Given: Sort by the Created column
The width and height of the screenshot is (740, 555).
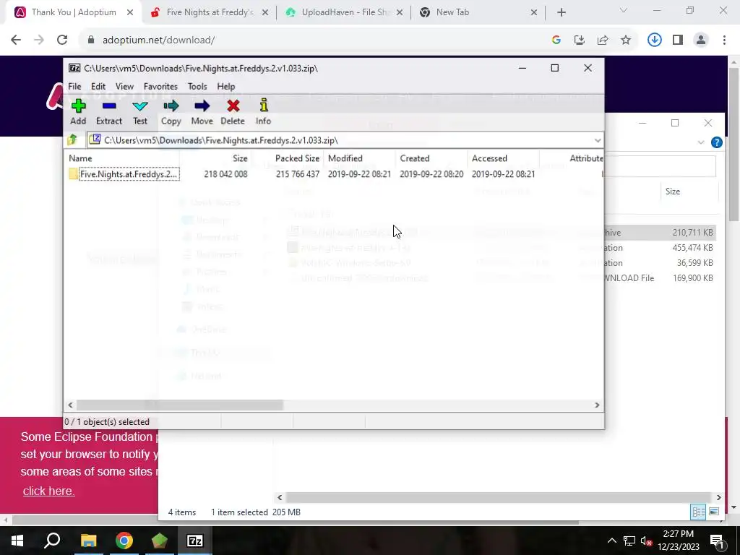Looking at the screenshot, I should 414,158.
